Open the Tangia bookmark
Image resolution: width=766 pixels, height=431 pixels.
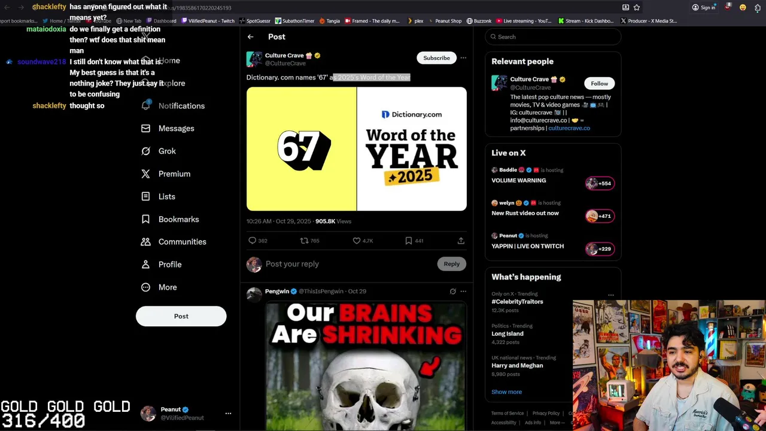point(330,21)
